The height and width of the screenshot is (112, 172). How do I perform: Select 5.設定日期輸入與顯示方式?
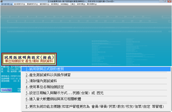(96, 93)
